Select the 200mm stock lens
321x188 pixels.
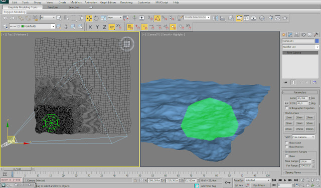[309, 129]
